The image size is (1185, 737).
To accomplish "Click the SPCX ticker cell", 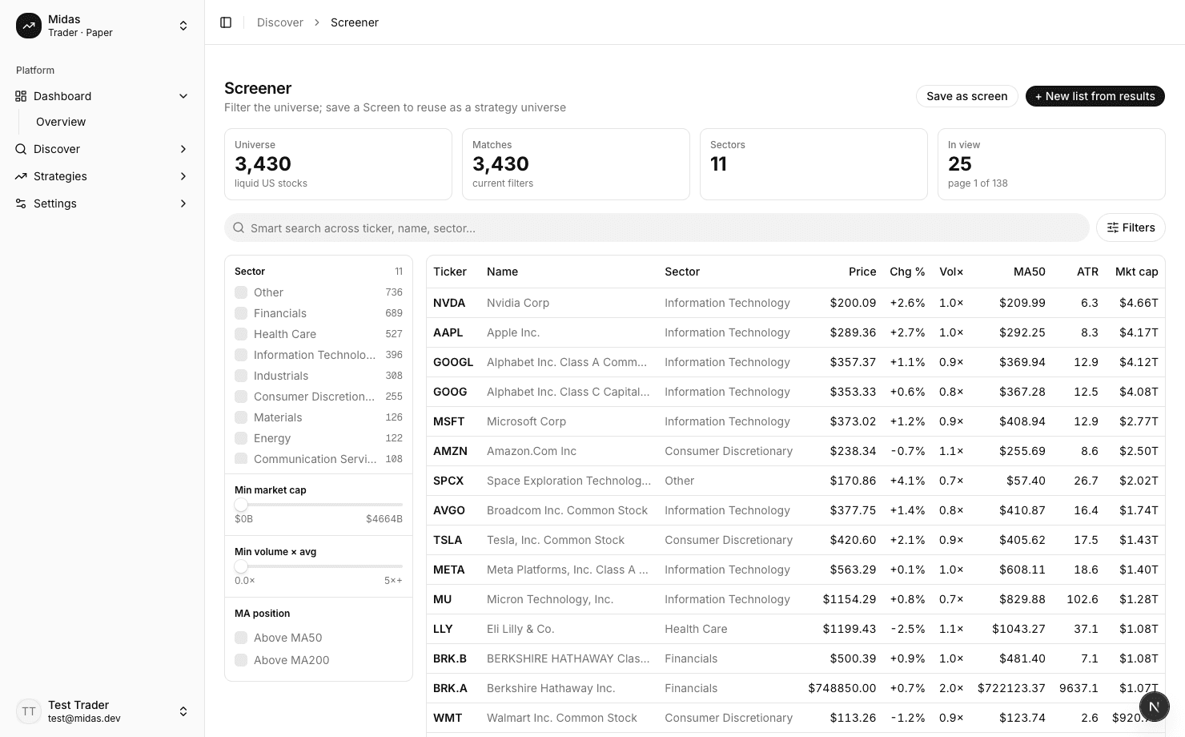I will point(448,481).
